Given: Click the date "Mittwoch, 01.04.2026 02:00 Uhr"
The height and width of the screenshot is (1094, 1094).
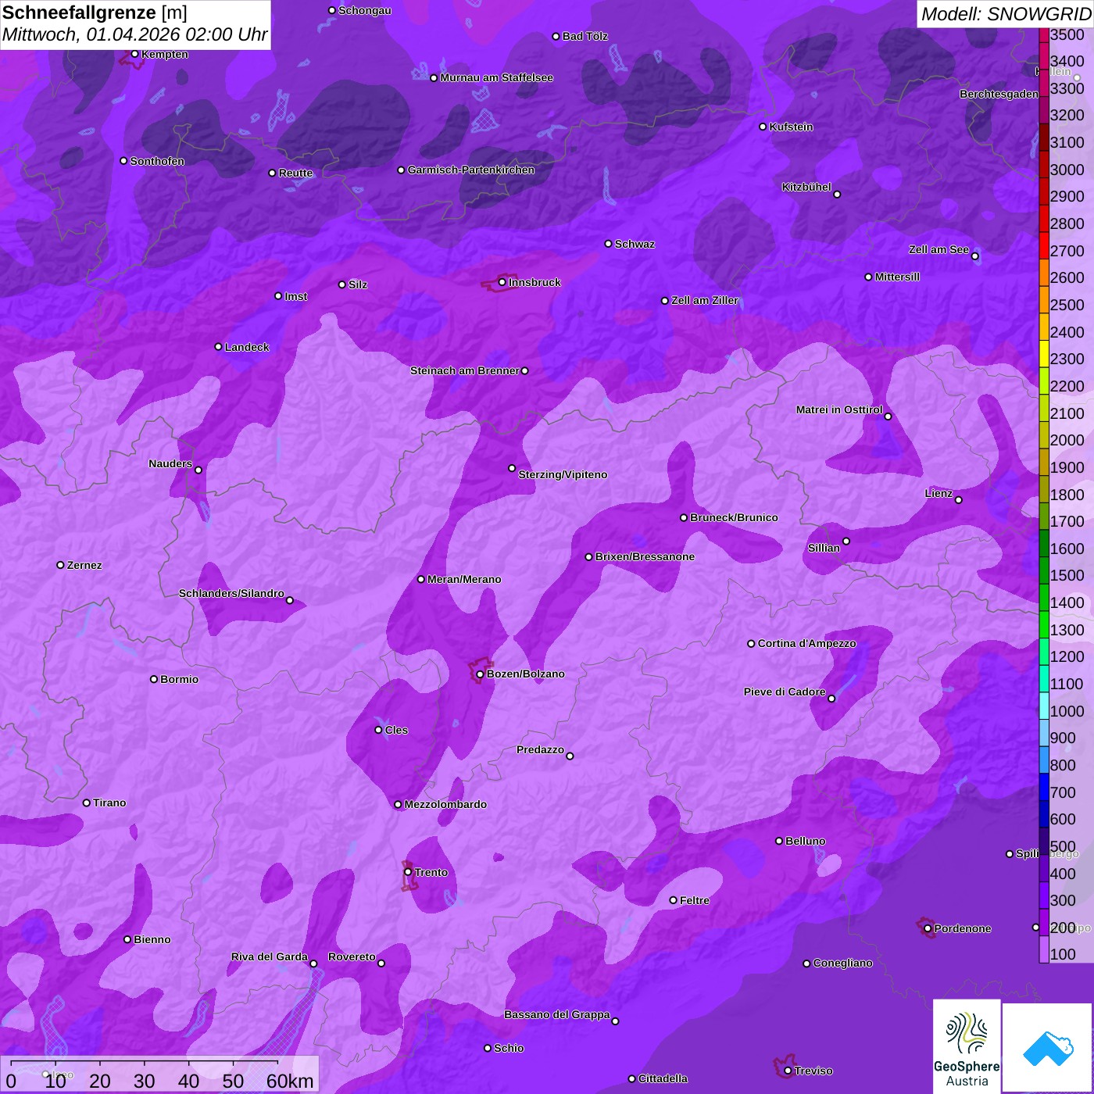Looking at the screenshot, I should [134, 35].
